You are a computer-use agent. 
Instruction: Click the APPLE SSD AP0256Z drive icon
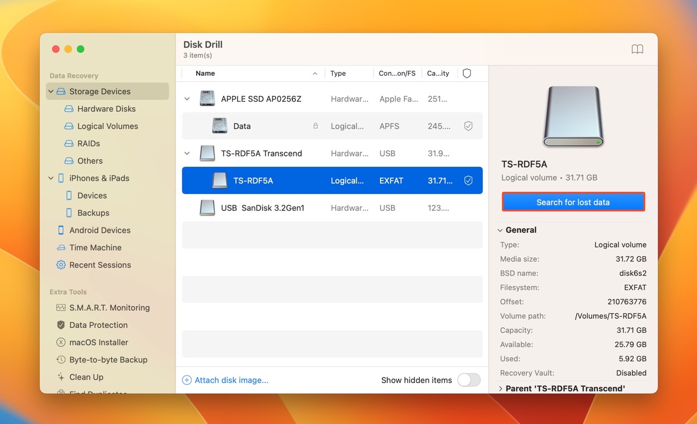(207, 99)
